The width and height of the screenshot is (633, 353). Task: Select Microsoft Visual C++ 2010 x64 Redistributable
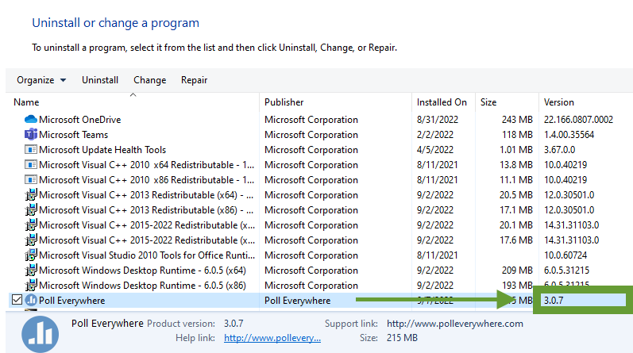[147, 164]
